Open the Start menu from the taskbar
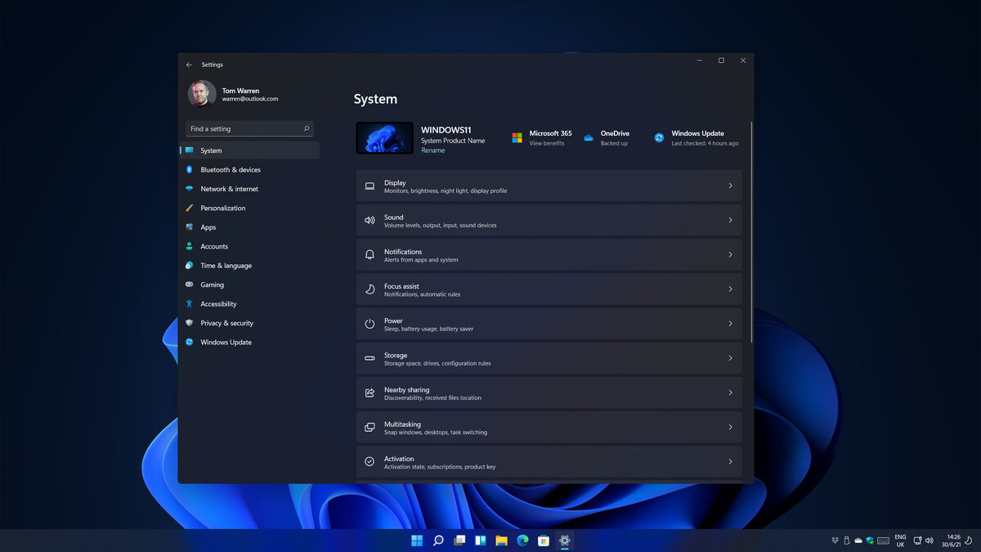This screenshot has width=981, height=552. pyautogui.click(x=417, y=541)
